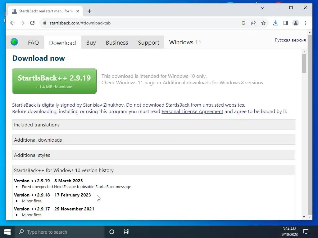Click the 'Download now' heading

point(39,58)
